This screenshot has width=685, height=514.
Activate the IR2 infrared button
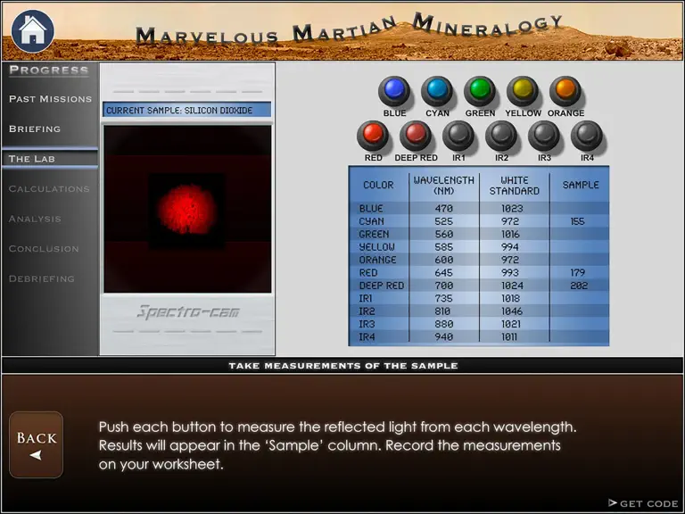tap(501, 135)
